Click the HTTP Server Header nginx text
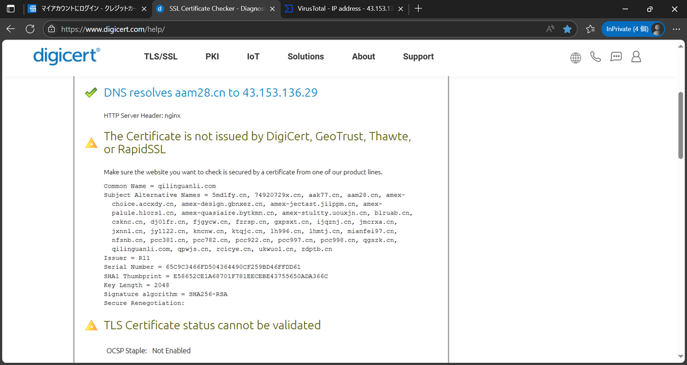 [x=142, y=115]
